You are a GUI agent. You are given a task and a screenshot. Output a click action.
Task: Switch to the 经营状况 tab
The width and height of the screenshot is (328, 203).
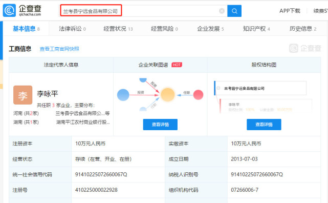(x=118, y=29)
